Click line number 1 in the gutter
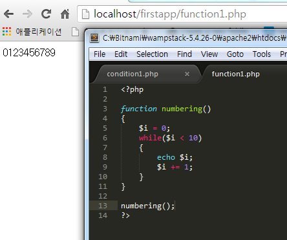The image size is (287, 240). pos(105,89)
